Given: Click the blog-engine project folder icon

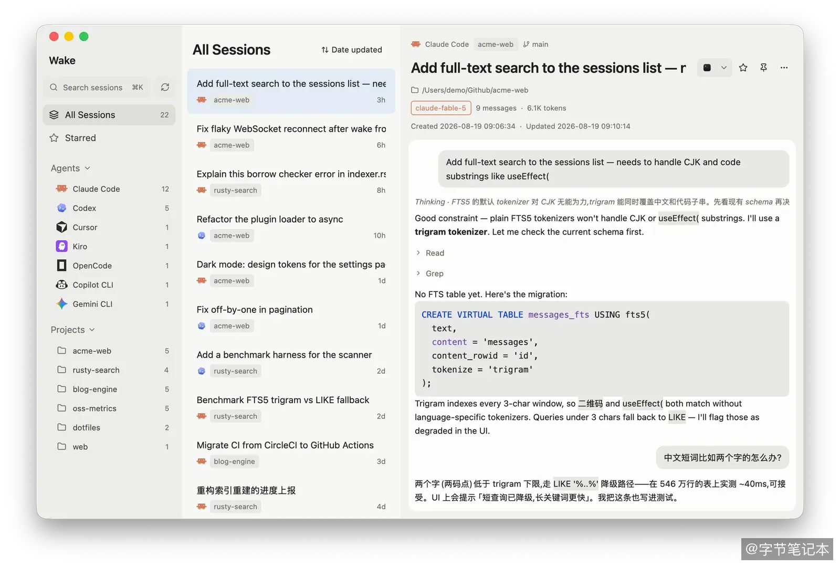Looking at the screenshot, I should pyautogui.click(x=61, y=388).
